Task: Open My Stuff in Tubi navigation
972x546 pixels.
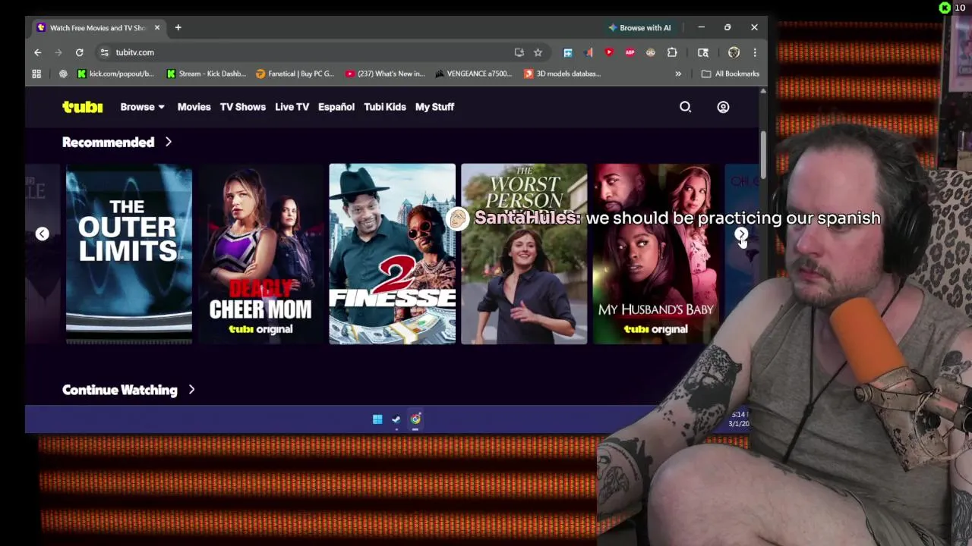Action: coord(434,107)
